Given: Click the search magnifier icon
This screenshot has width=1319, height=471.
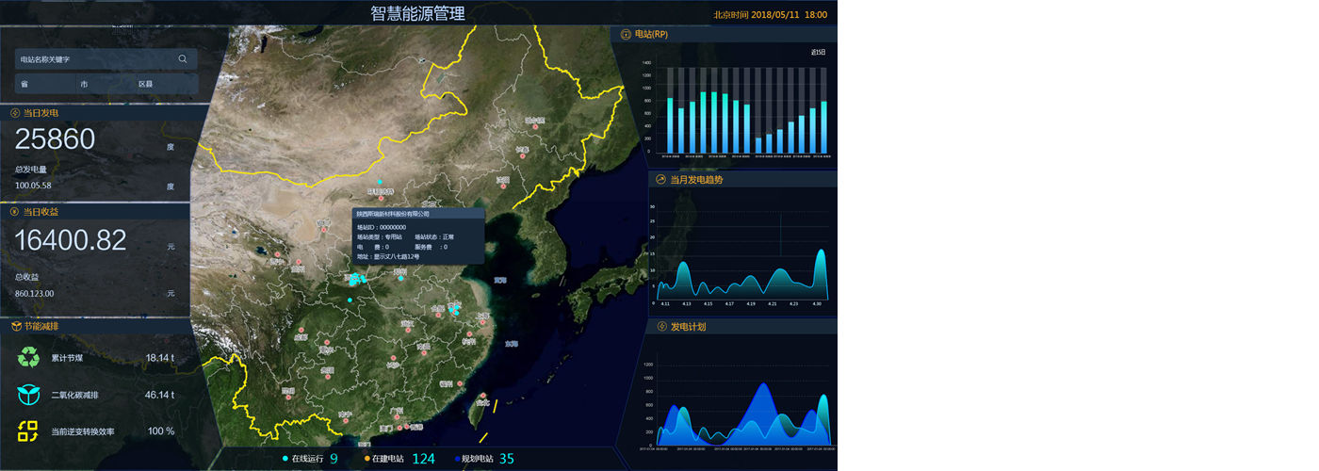Looking at the screenshot, I should click(183, 59).
